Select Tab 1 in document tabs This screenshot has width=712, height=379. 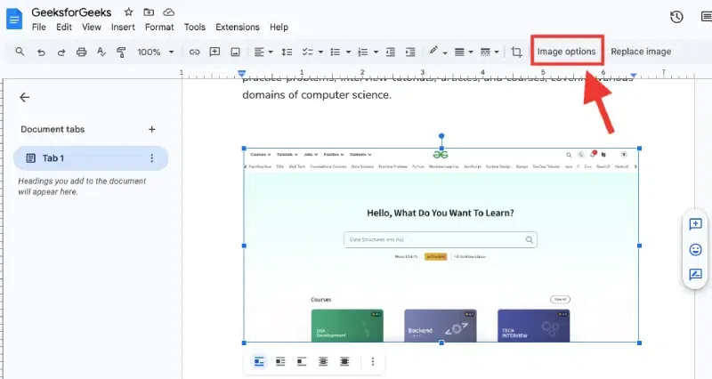(x=91, y=158)
